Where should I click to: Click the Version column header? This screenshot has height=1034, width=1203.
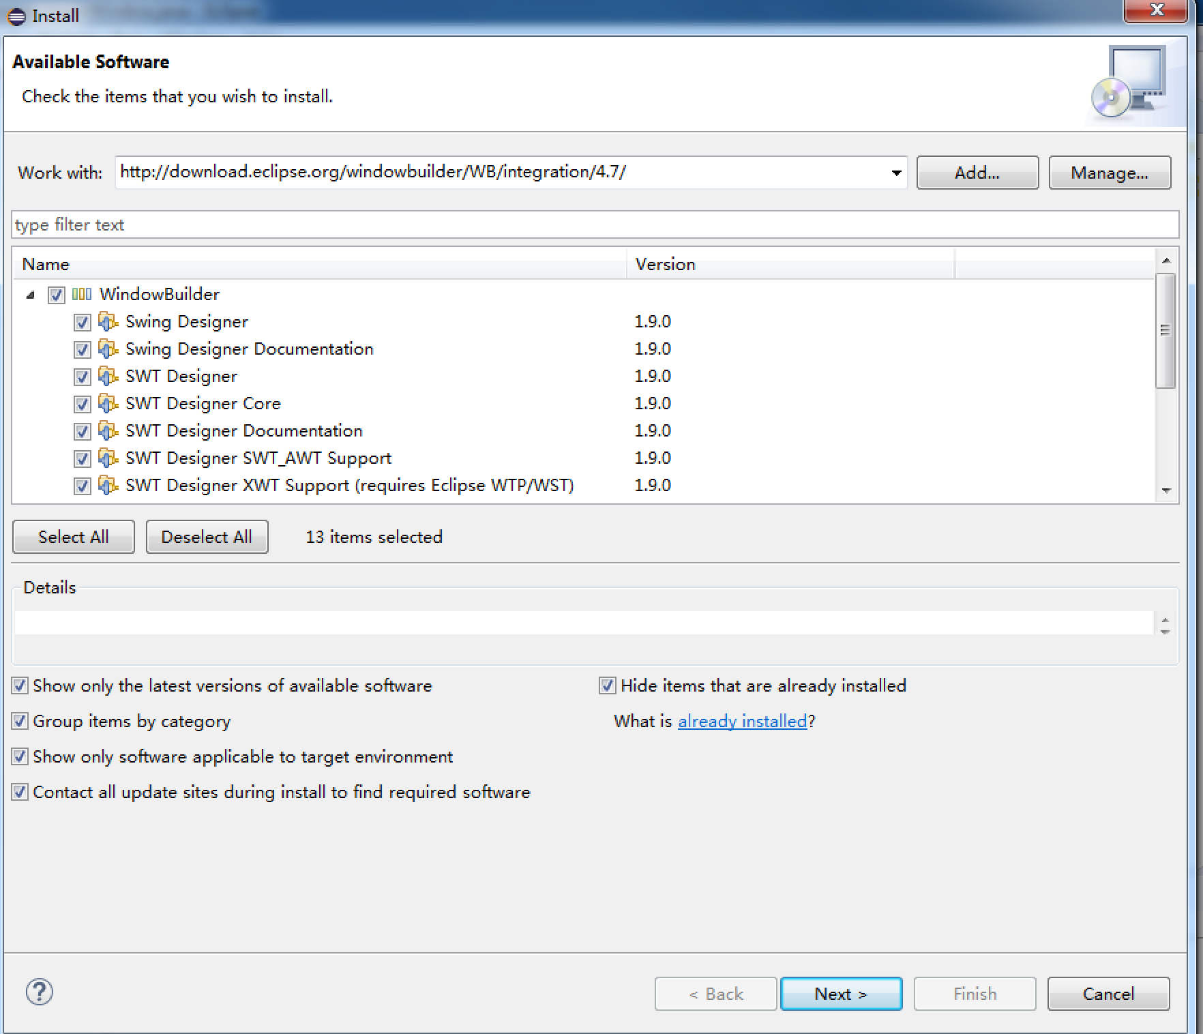pos(790,264)
